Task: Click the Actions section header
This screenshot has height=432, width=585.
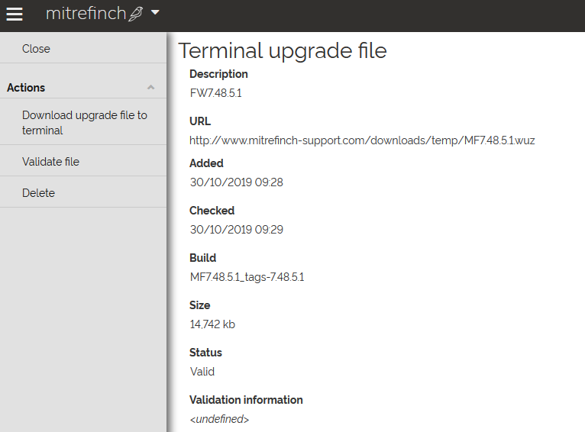Action: click(83, 88)
